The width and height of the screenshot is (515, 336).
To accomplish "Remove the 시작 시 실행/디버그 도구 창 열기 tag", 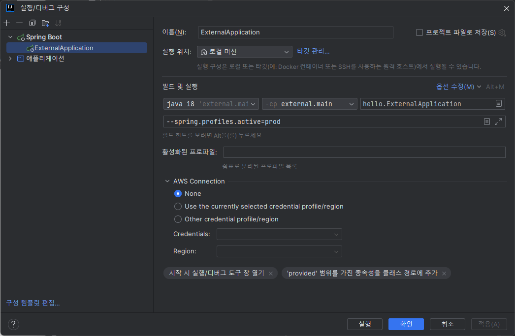I will pos(271,274).
